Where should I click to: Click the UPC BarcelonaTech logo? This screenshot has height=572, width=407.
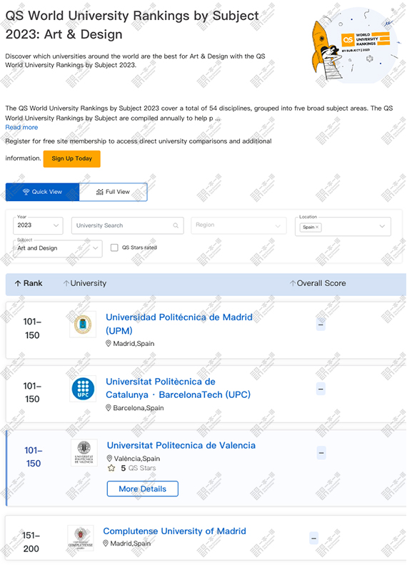coord(83,389)
